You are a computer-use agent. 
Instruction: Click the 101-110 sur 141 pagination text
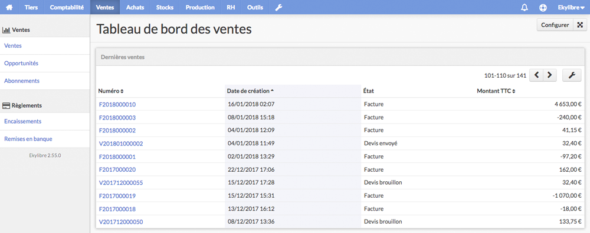click(x=505, y=75)
